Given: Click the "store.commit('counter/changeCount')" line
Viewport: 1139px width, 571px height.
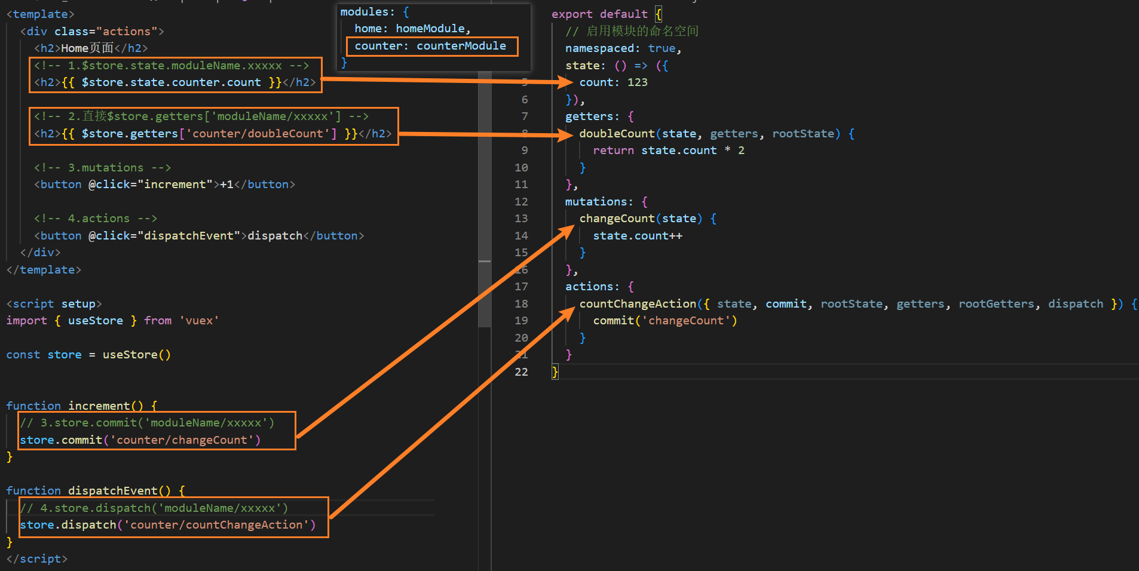Looking at the screenshot, I should (140, 440).
